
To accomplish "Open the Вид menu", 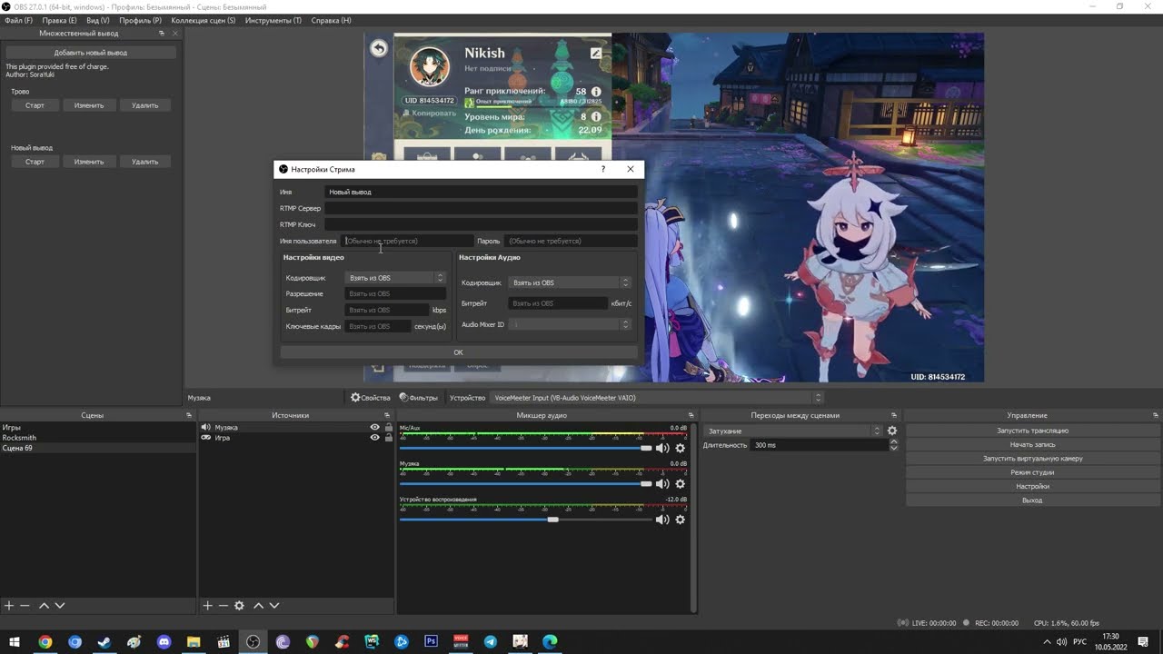I will [x=98, y=20].
